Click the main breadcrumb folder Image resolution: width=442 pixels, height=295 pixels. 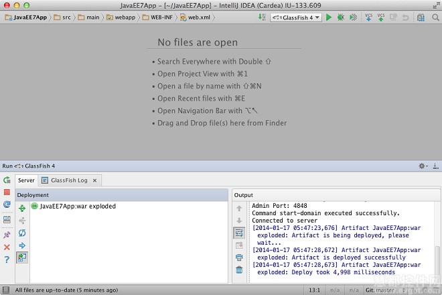88,17
